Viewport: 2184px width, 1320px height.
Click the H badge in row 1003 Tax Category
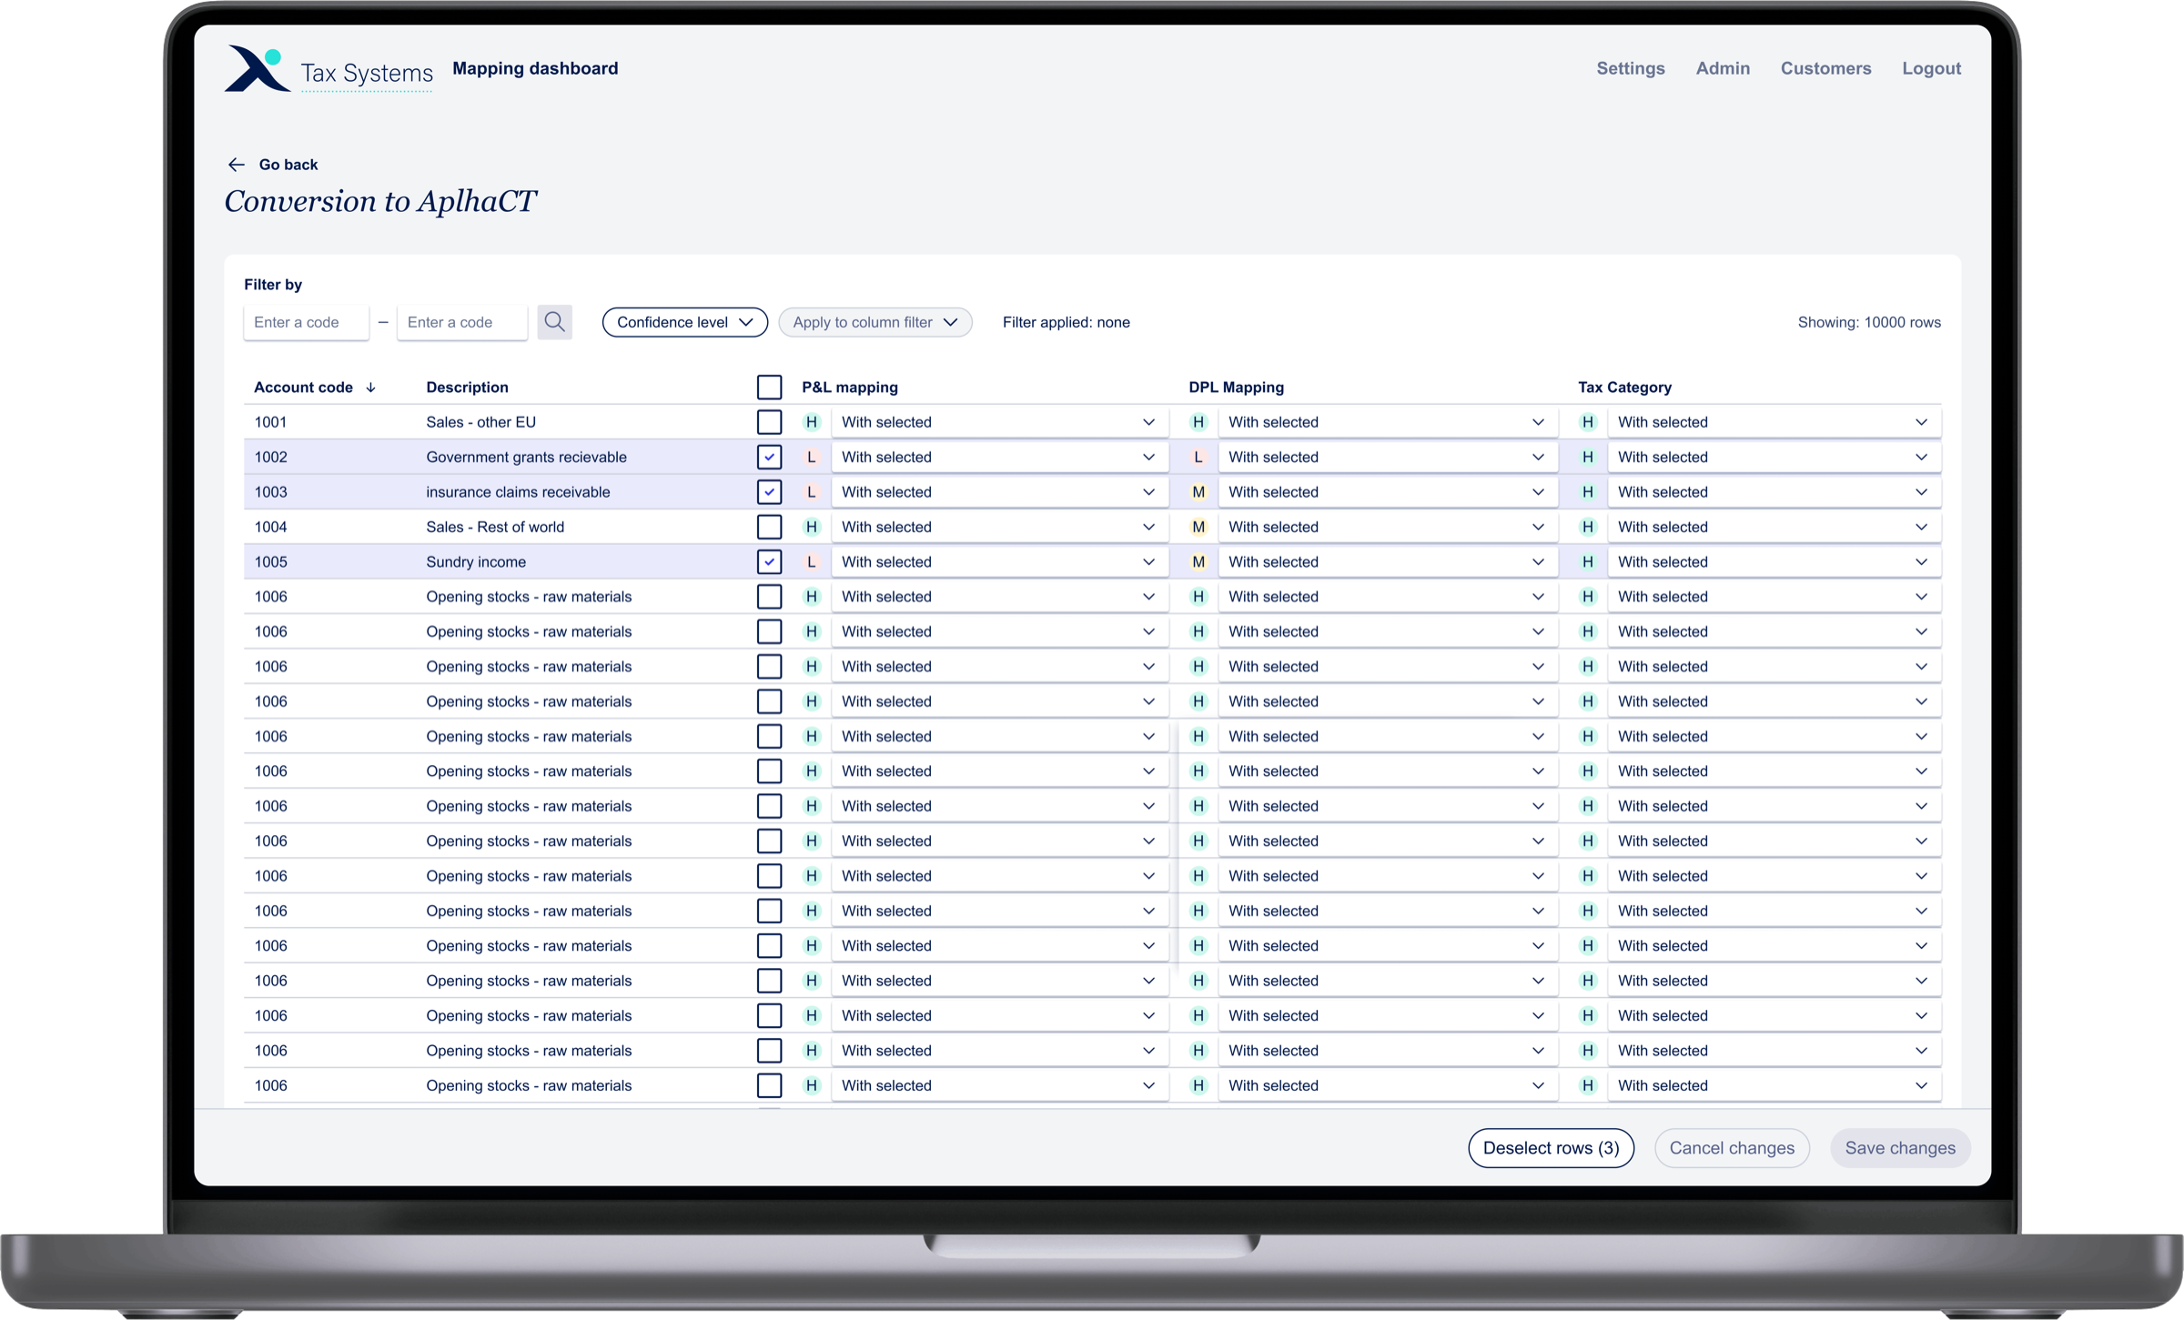[1588, 492]
